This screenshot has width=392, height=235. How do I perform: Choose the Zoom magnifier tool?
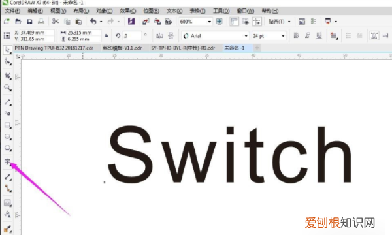tap(7, 87)
